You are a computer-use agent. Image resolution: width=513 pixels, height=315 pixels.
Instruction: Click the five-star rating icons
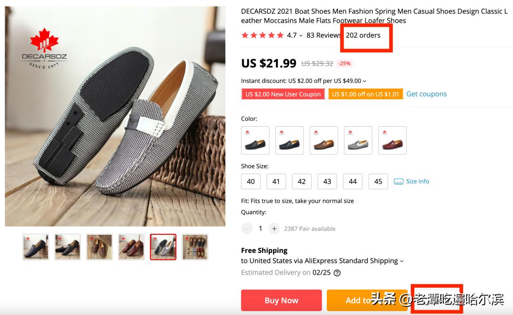[x=262, y=35]
